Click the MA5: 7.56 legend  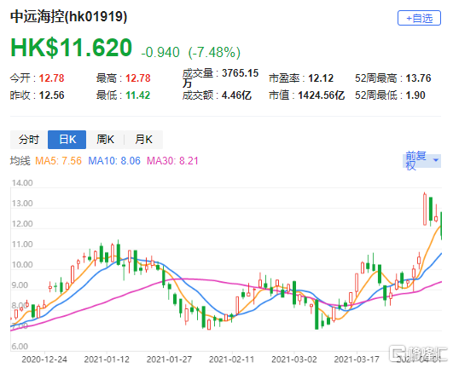pyautogui.click(x=58, y=161)
